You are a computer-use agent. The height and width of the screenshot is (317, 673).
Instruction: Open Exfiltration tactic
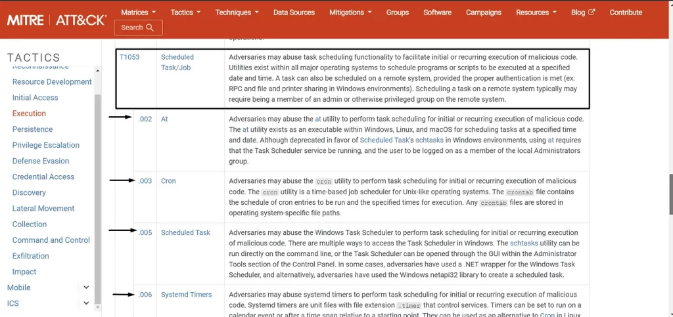point(30,256)
